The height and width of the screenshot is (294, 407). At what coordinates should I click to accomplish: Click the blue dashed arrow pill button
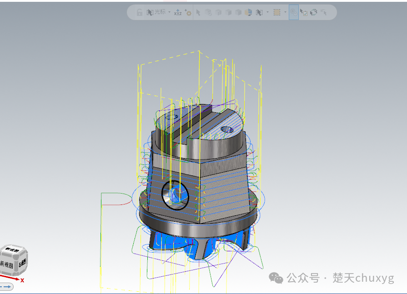coord(6,286)
